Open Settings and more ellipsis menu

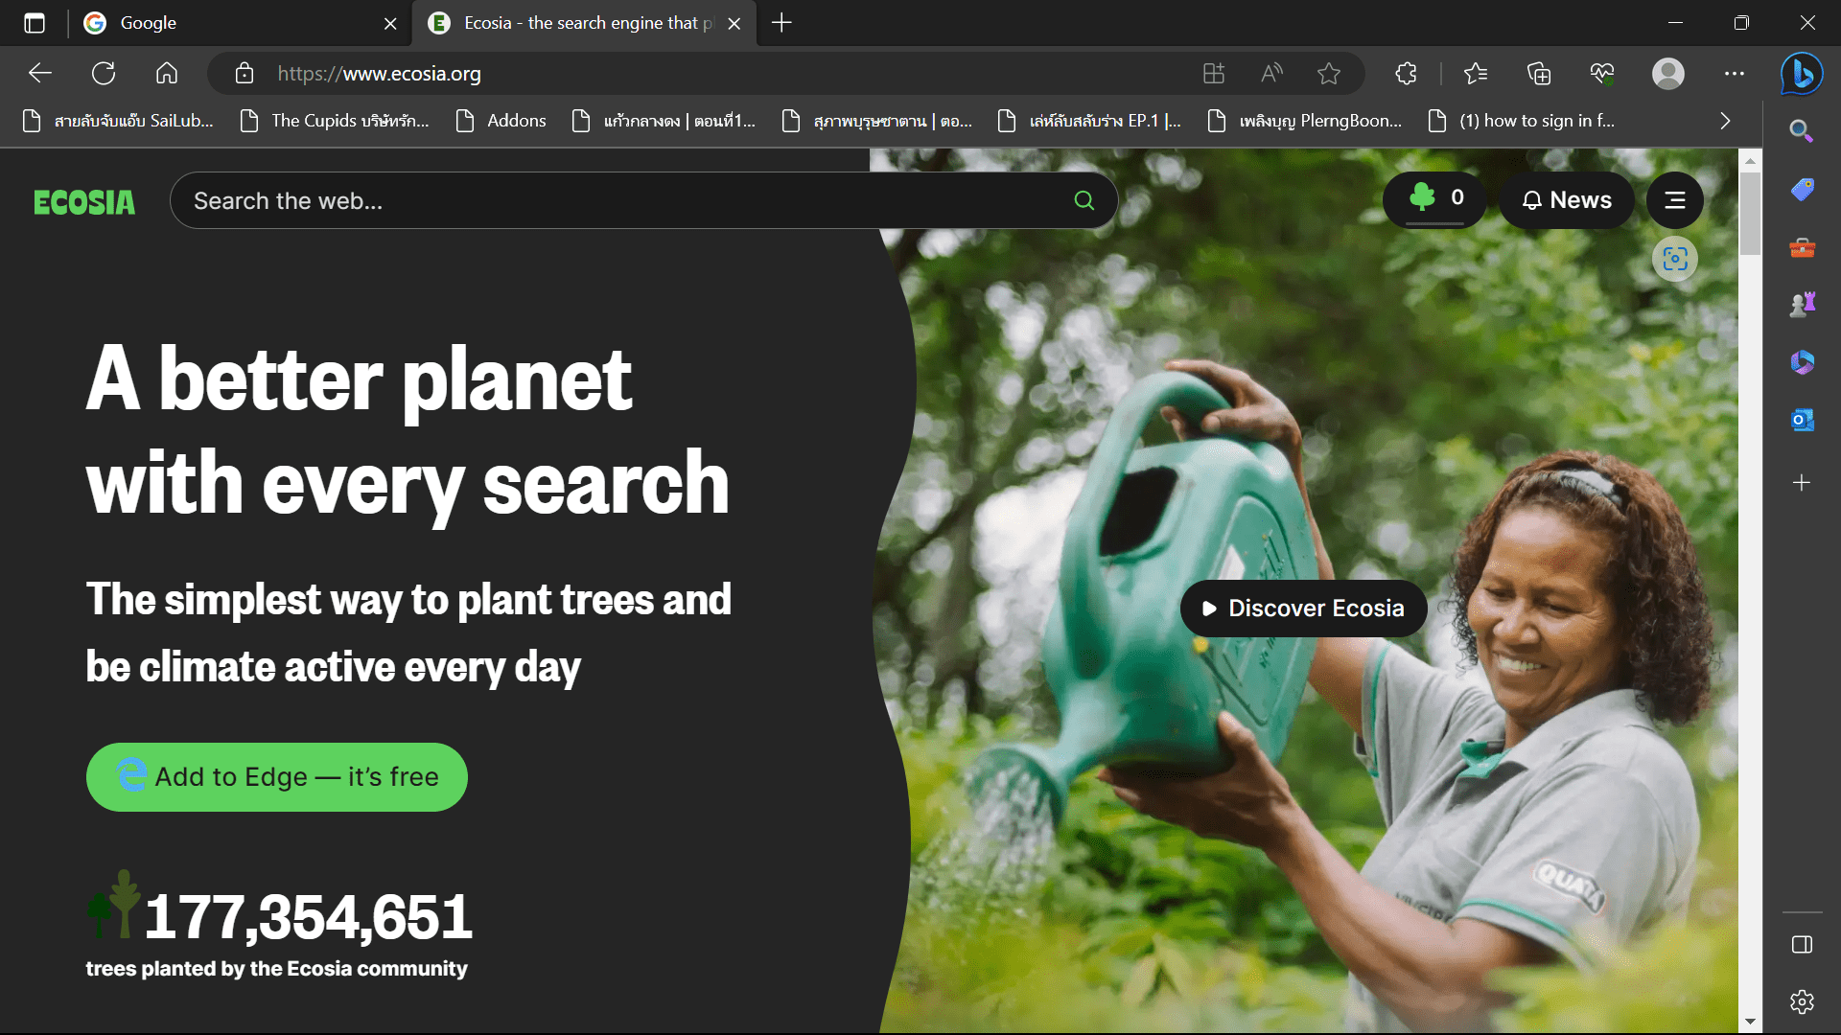point(1735,73)
